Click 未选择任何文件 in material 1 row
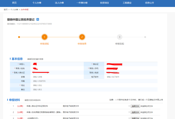The width and height of the screenshot is (175, 119). (147, 106)
